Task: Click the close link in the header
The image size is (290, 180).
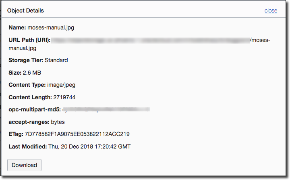Action: (x=271, y=10)
